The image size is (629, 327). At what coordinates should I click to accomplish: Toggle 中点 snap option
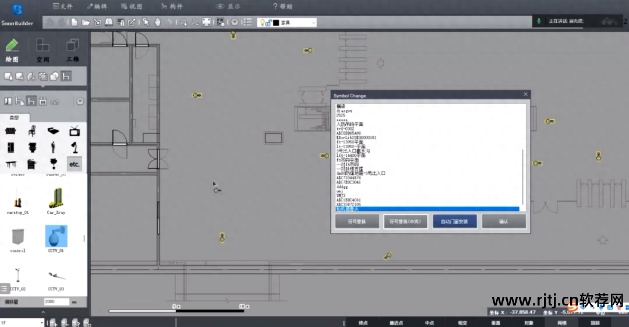tap(430, 322)
